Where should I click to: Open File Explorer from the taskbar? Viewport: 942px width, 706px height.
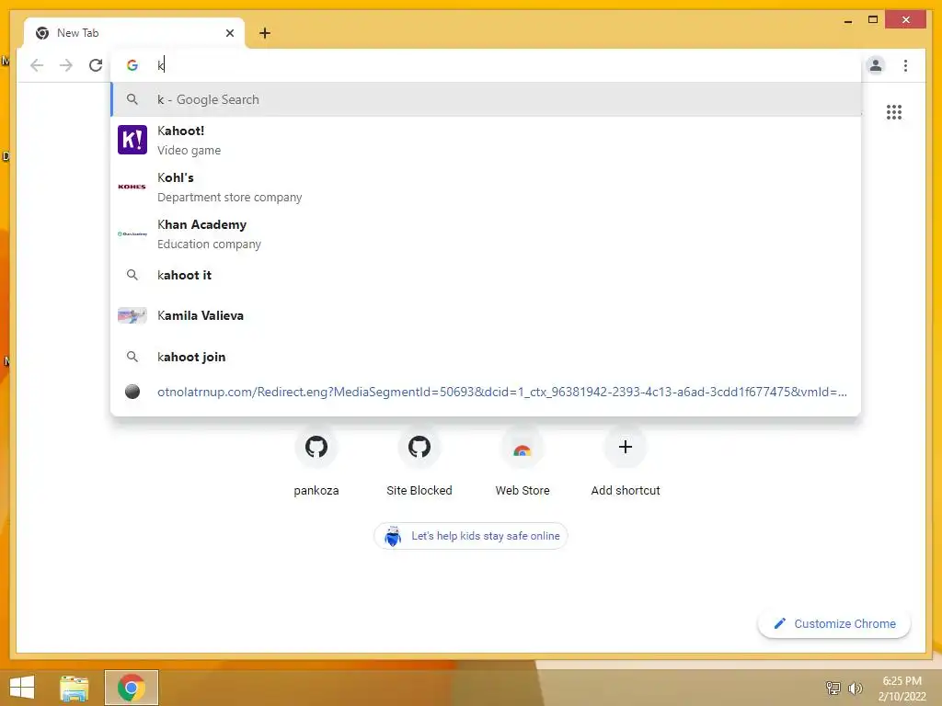point(75,688)
